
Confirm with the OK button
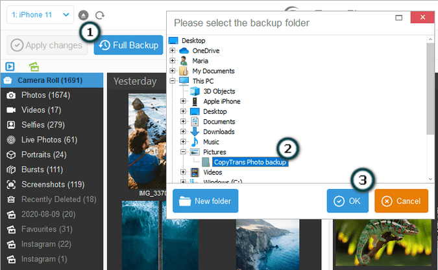tap(348, 201)
